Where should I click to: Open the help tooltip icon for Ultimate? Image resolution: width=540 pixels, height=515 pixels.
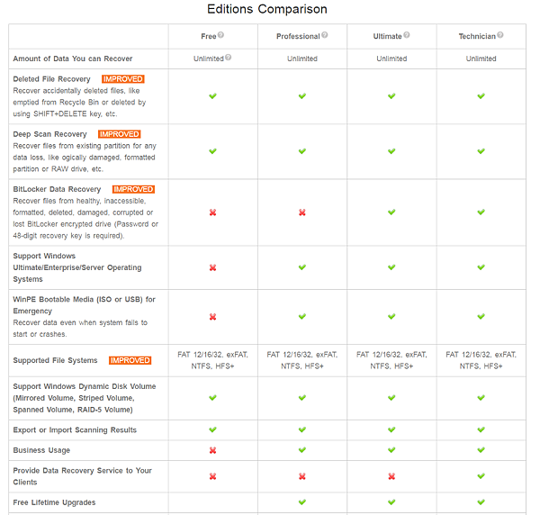click(x=407, y=35)
